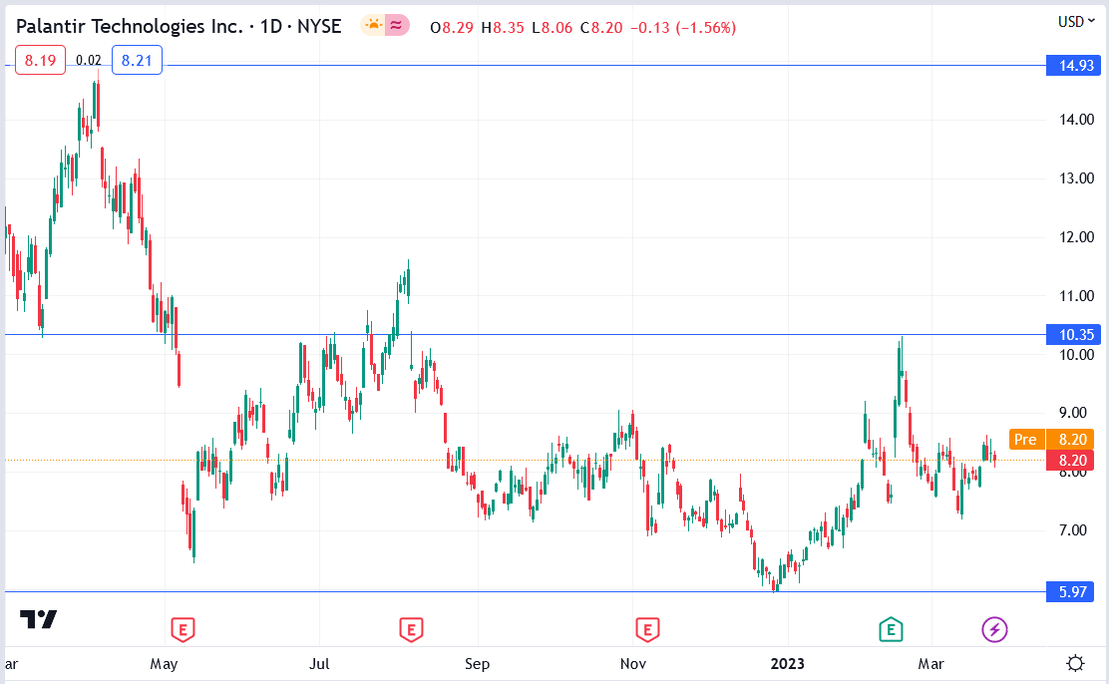Screen dimensions: 1109x684
Task: Click the 2023 time axis label
Action: tap(787, 663)
